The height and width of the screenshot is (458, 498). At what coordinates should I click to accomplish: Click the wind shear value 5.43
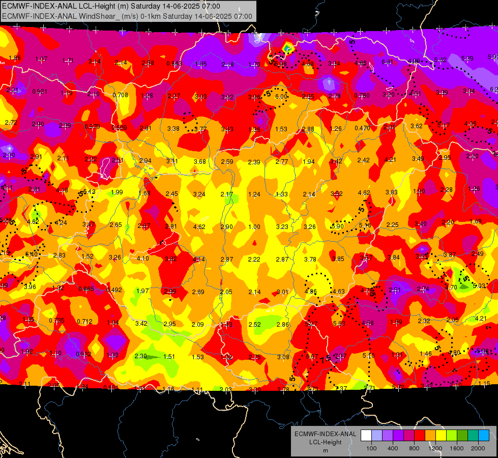click(89, 191)
